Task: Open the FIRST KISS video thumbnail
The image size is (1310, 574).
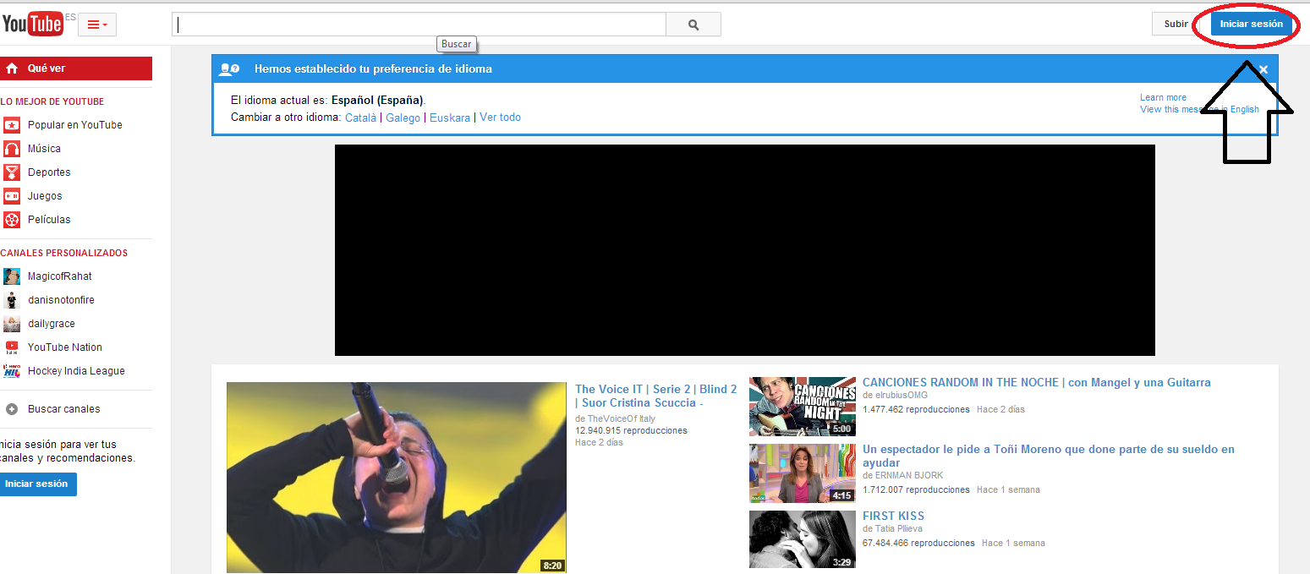Action: pos(803,539)
